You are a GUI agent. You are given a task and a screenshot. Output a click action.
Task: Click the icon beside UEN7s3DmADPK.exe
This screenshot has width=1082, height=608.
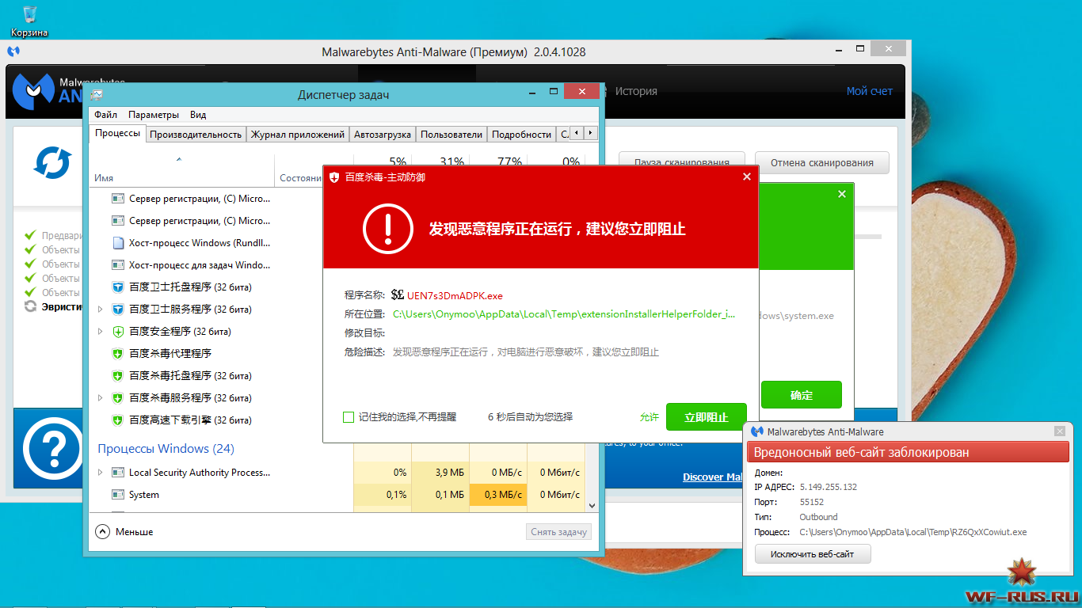(x=398, y=295)
